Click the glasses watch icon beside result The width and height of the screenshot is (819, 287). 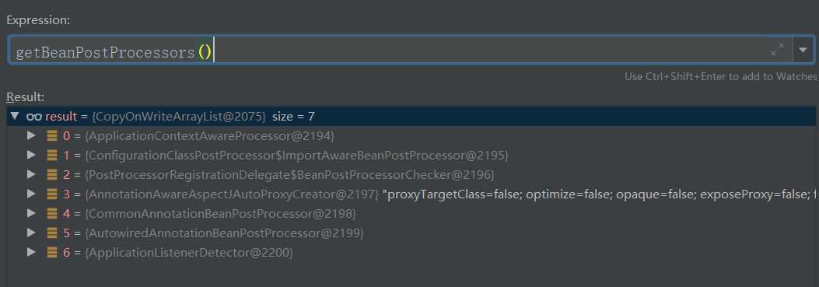click(x=34, y=117)
